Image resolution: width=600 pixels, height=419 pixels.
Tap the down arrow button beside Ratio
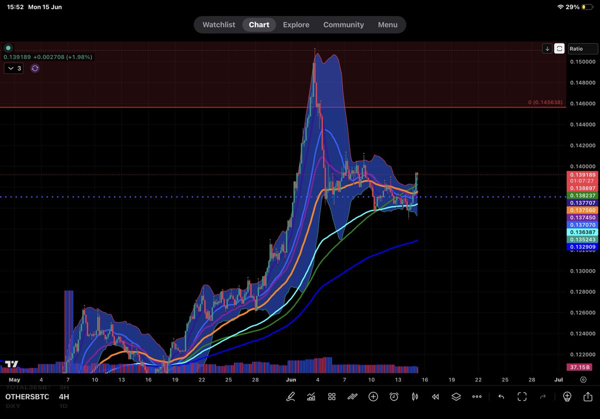point(547,48)
